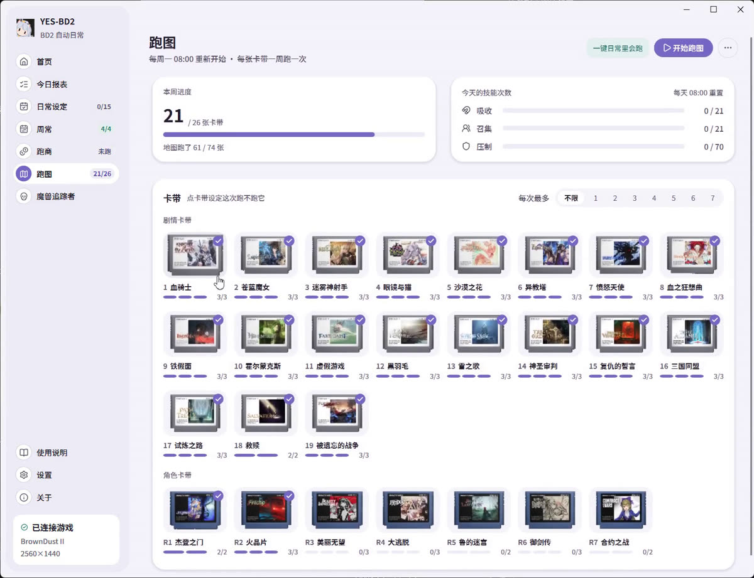
Task: Toggle the checkmark on 救赎 cartridge
Action: pyautogui.click(x=289, y=399)
